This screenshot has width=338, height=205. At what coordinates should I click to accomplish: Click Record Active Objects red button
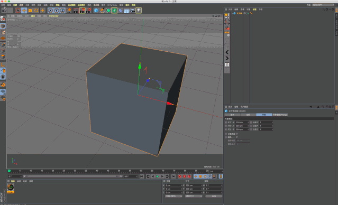pyautogui.click(x=180, y=176)
